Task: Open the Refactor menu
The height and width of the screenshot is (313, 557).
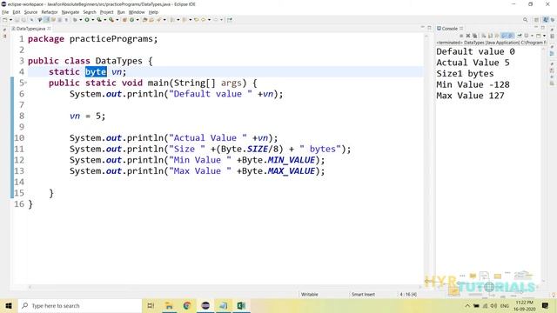Action: tap(50, 12)
